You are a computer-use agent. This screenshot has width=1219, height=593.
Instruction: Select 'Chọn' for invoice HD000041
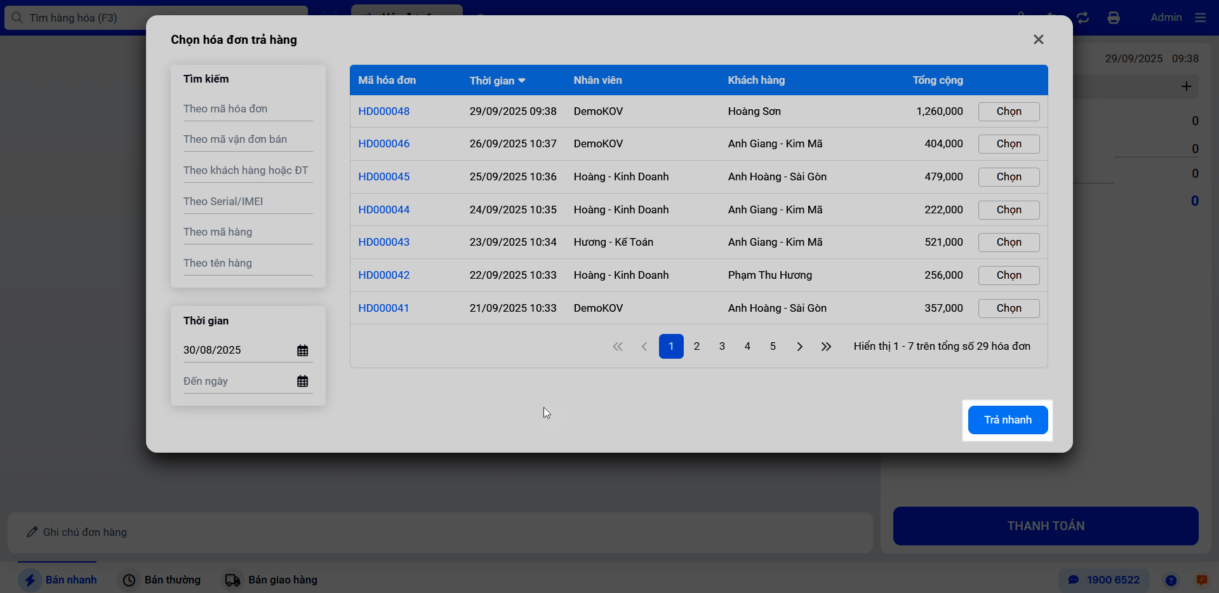coord(1008,309)
